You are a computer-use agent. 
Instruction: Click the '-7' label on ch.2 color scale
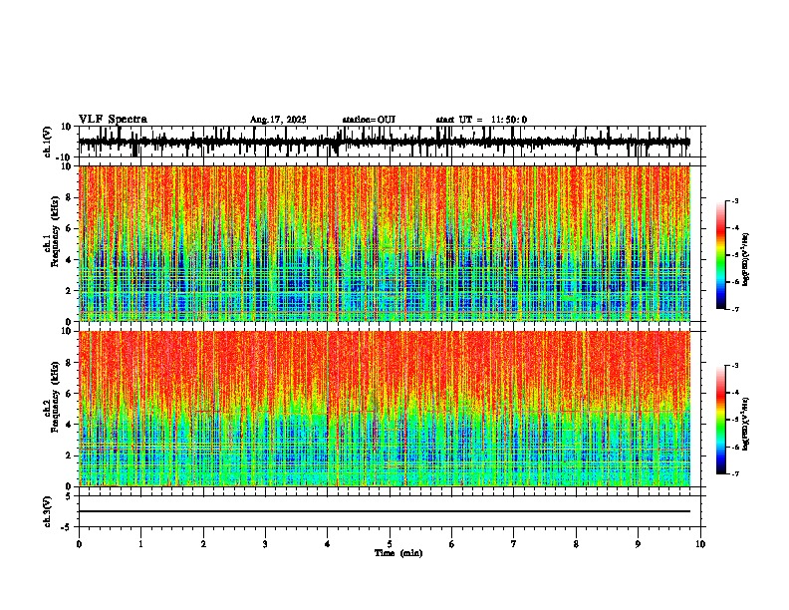[734, 474]
